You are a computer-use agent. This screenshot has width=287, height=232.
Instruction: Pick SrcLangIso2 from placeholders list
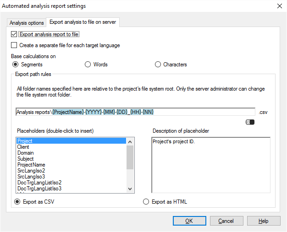(32, 171)
